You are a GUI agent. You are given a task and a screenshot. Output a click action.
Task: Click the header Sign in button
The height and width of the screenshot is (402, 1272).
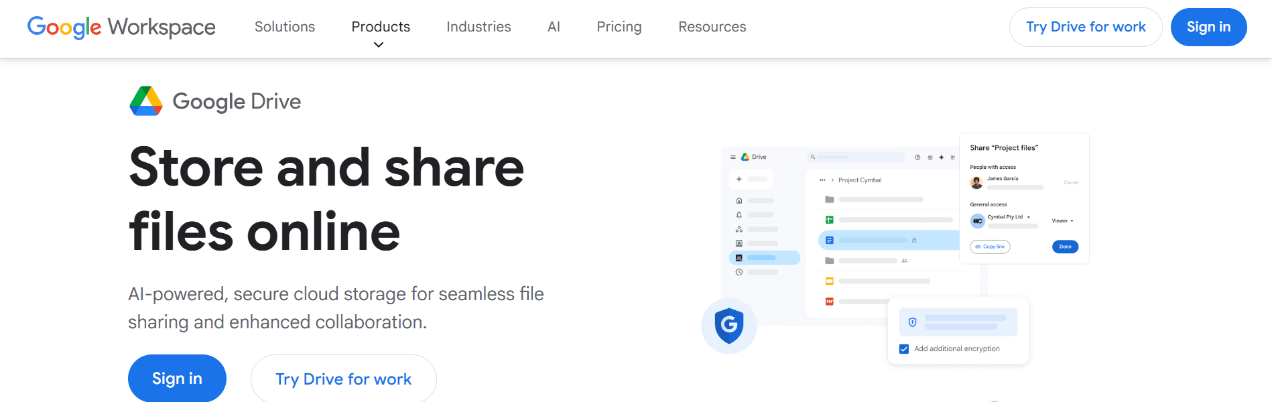pyautogui.click(x=1208, y=27)
